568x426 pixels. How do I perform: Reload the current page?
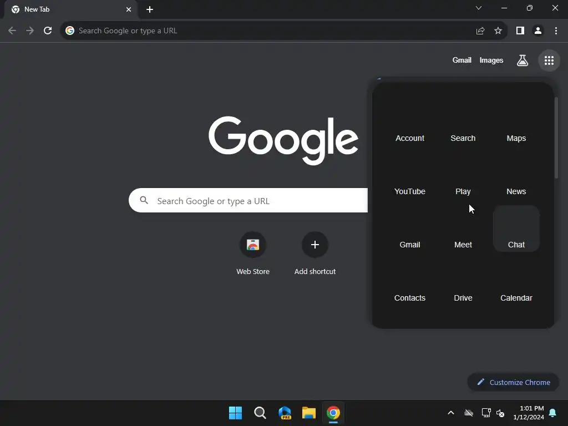click(x=48, y=31)
